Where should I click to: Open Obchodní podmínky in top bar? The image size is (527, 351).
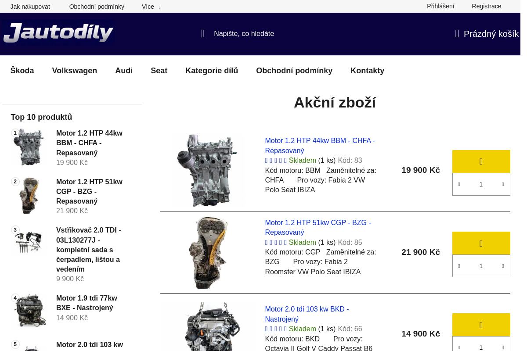97,7
